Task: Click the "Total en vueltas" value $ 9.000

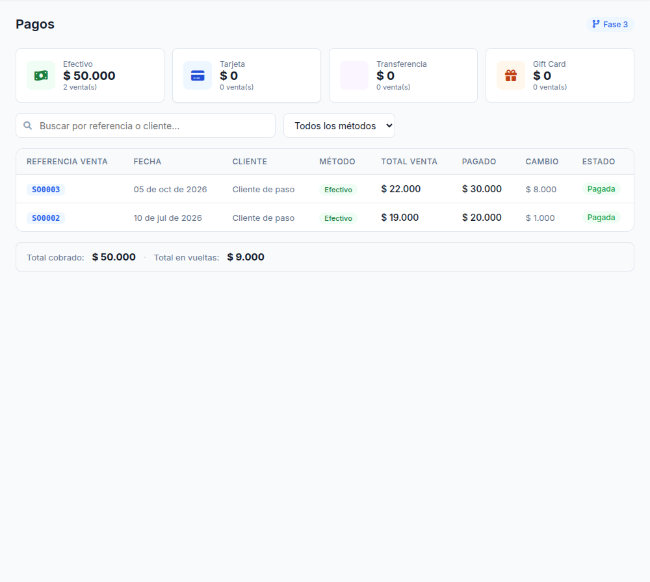Action: click(246, 257)
